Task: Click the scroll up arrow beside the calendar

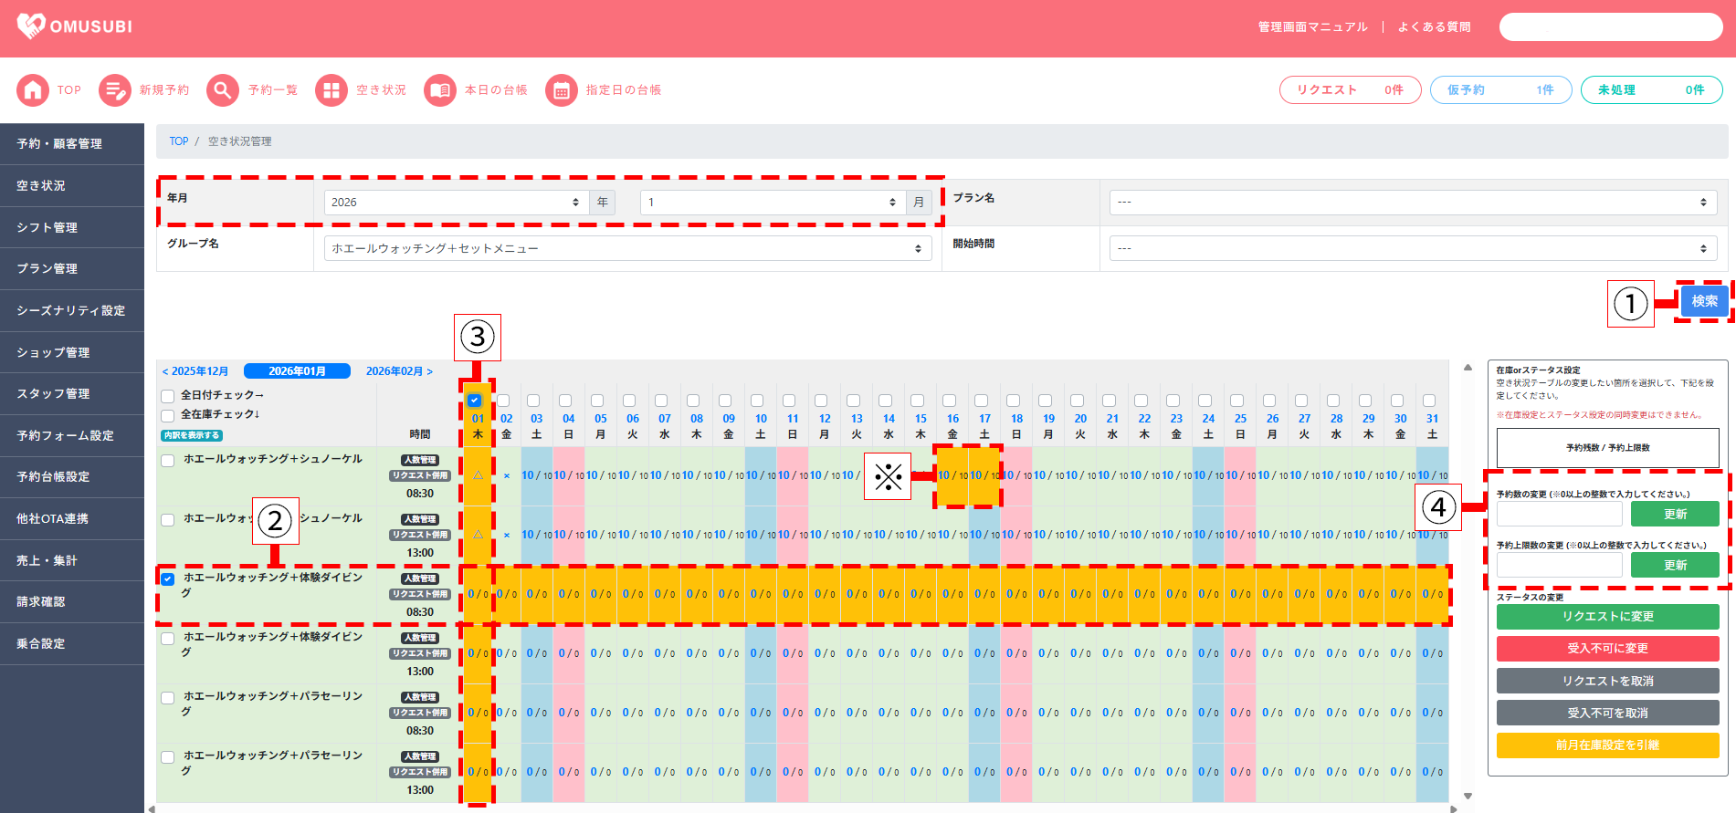Action: pyautogui.click(x=1468, y=368)
